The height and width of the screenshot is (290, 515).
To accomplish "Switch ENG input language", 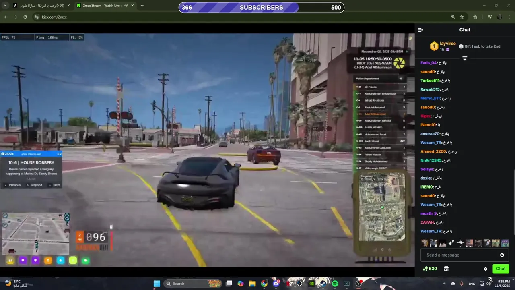I will 472,284.
